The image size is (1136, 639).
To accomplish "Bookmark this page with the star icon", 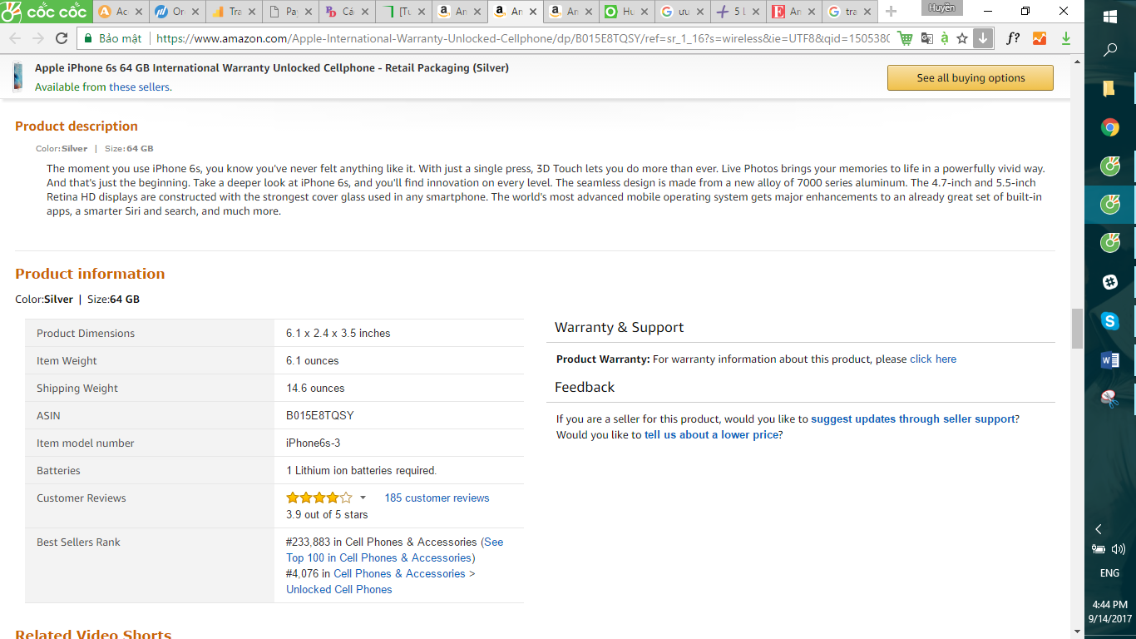I will [x=962, y=38].
